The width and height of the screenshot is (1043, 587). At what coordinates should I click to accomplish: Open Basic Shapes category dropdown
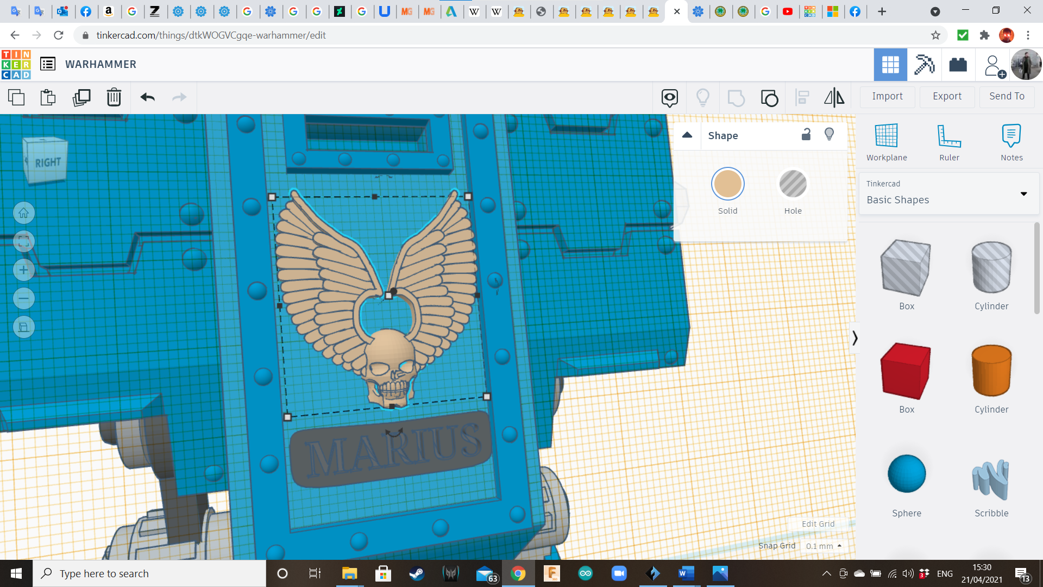949,193
